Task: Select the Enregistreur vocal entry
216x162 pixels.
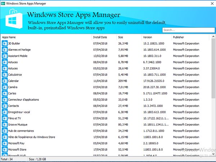Action: point(19,112)
